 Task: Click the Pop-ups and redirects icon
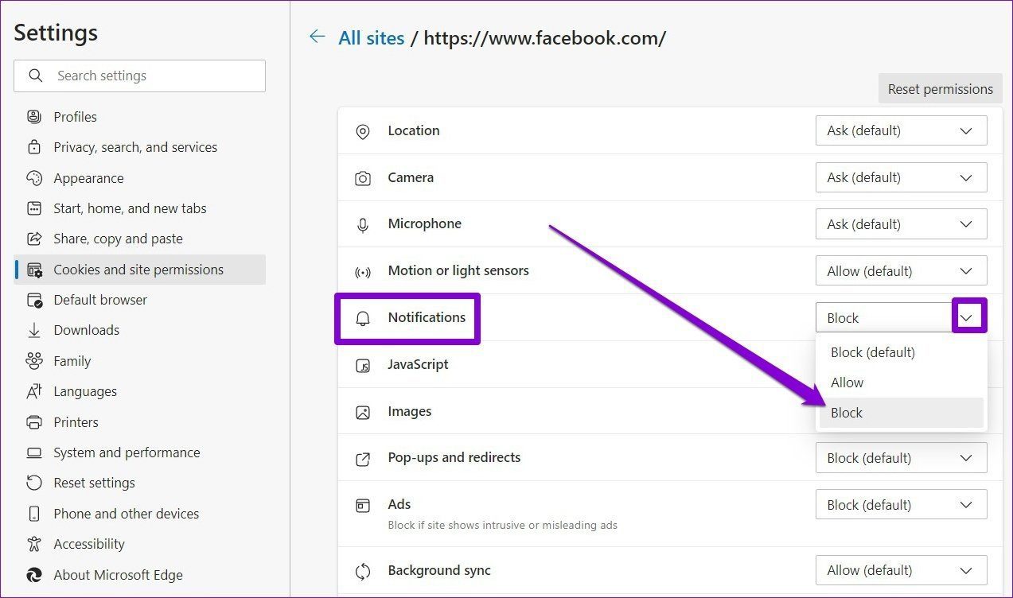tap(363, 458)
